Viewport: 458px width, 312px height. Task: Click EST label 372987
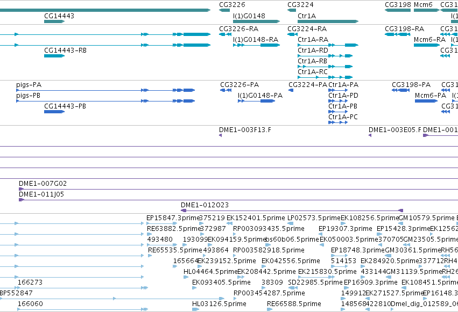coord(213,229)
